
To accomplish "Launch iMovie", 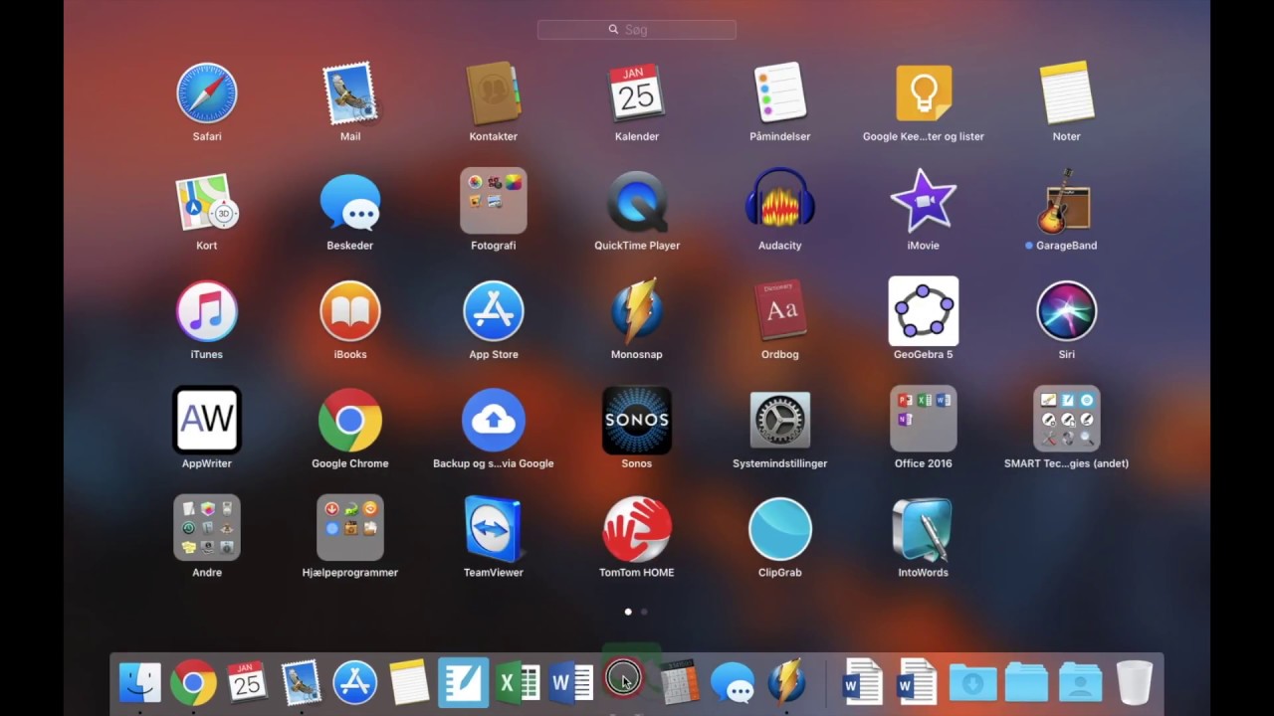I will 924,202.
